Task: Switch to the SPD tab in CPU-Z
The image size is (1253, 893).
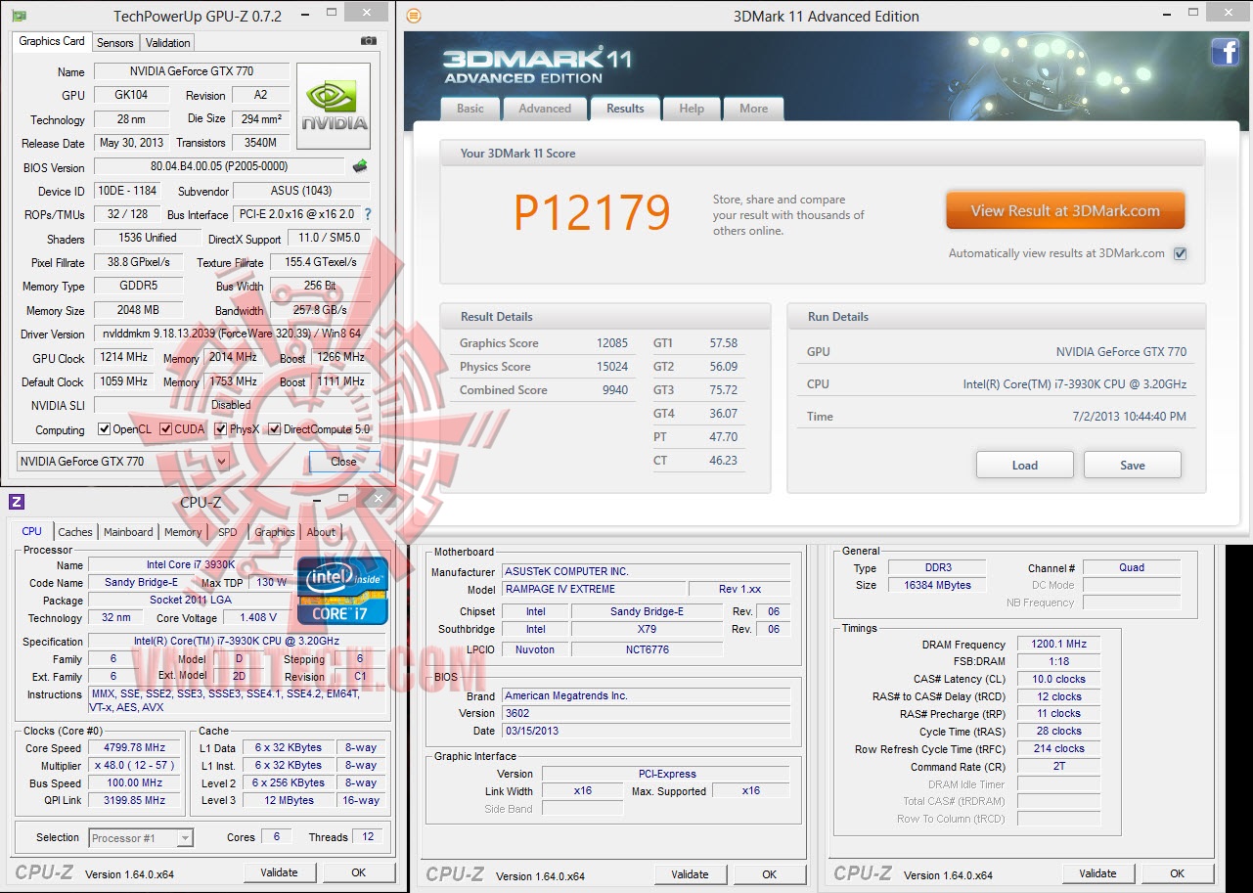Action: point(228,532)
